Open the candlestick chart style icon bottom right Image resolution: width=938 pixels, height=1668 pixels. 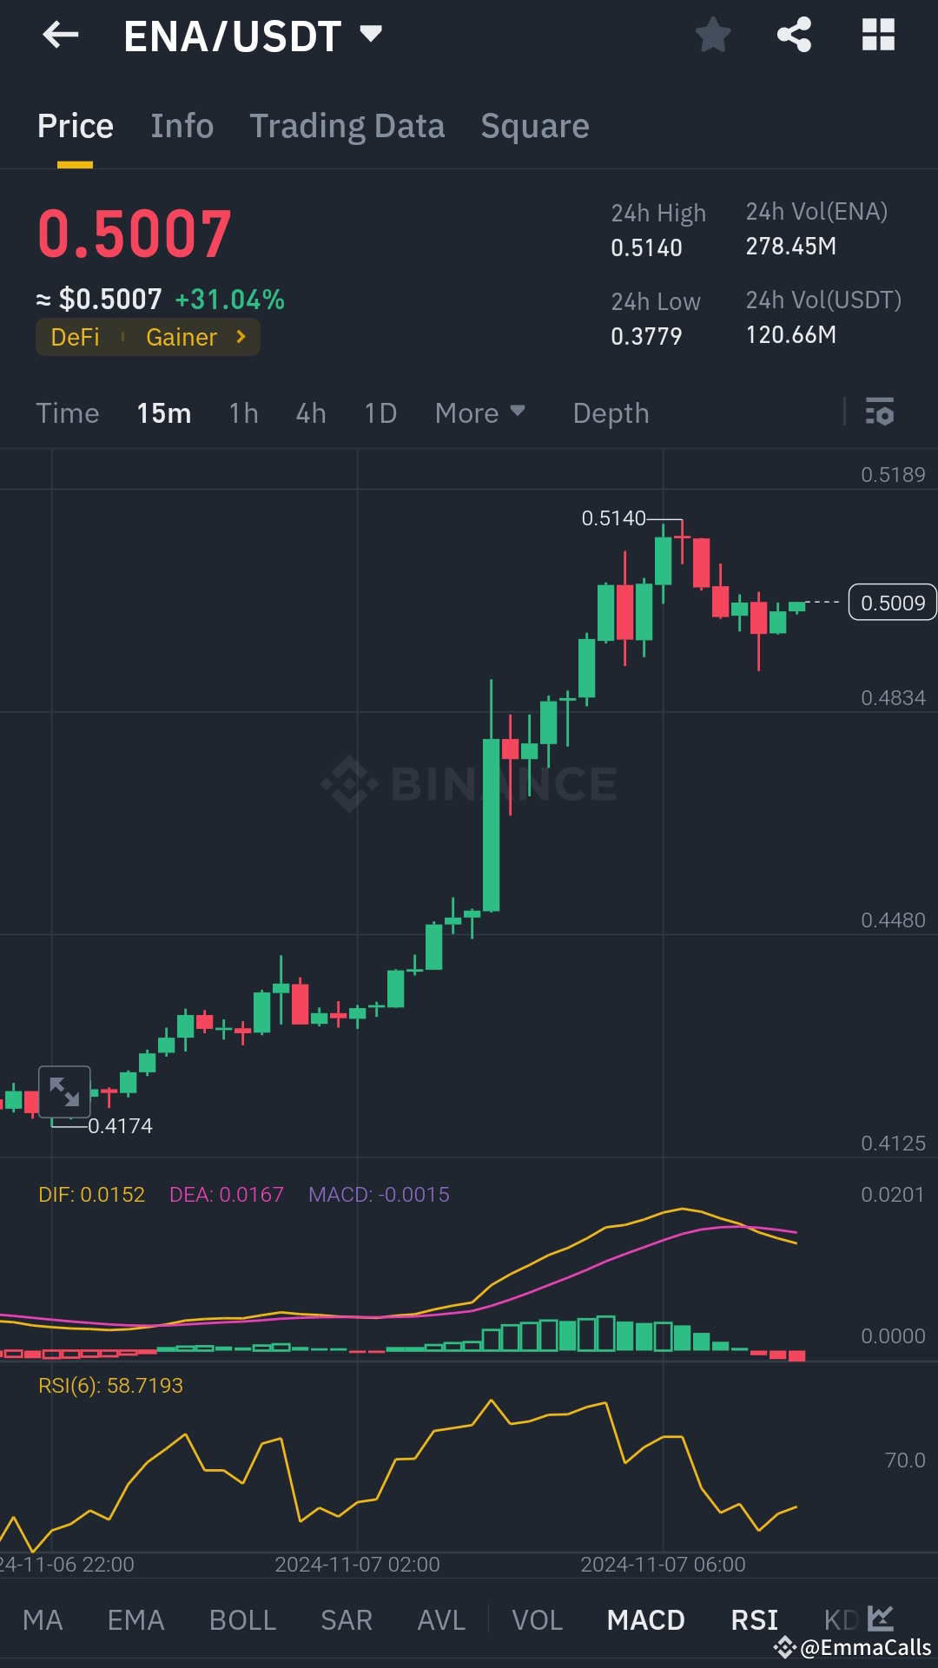coord(879,1619)
